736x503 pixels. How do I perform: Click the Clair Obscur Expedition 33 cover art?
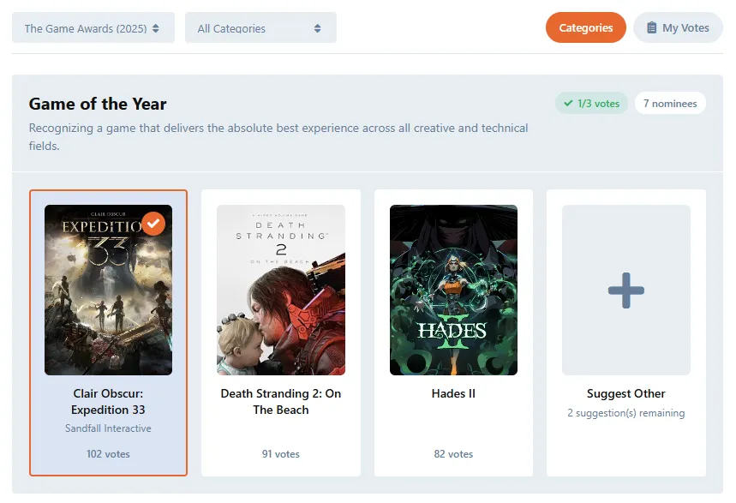pos(109,290)
